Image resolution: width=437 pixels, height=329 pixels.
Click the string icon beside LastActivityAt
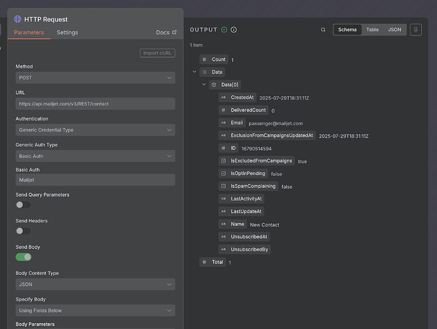pos(223,199)
